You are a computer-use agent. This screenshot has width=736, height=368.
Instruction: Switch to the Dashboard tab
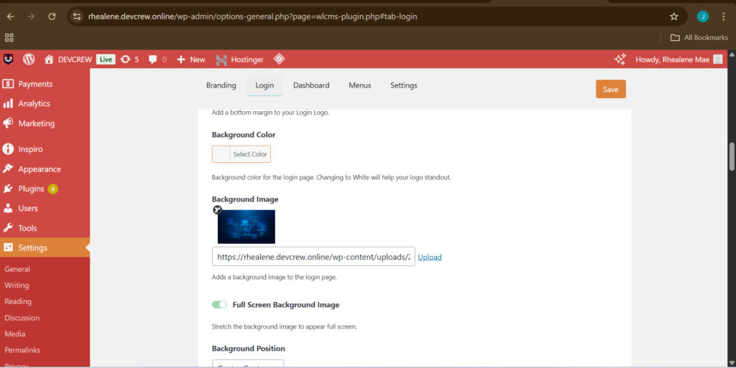(310, 85)
